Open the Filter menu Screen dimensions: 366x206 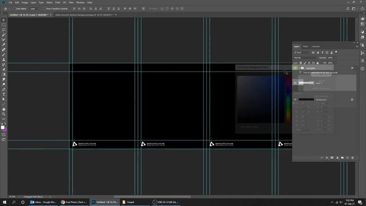[x=58, y=2]
